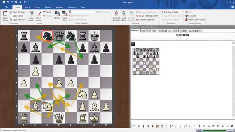Image resolution: width=235 pixels, height=132 pixels.
Task: Click the position diagram thumbnail in notation
Action: click(146, 61)
